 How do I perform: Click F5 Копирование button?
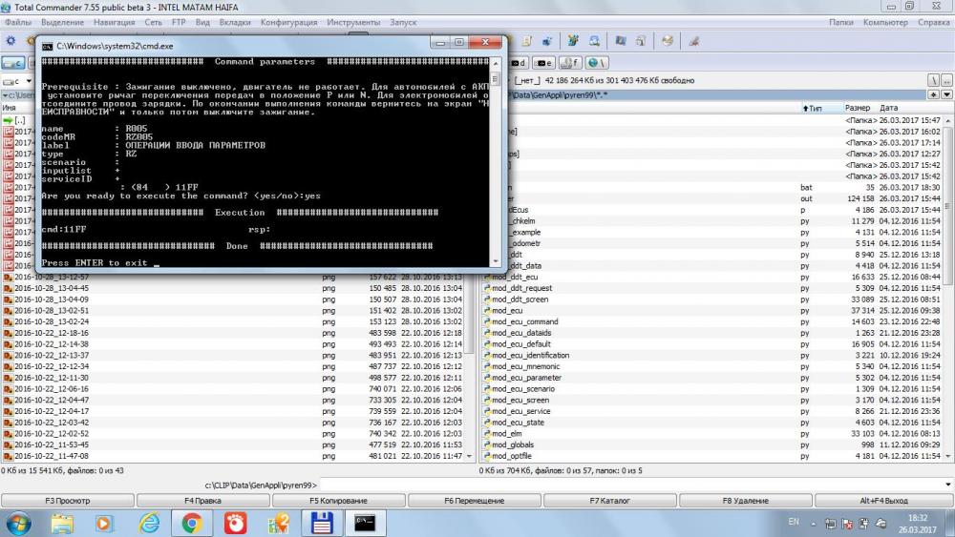pyautogui.click(x=339, y=501)
